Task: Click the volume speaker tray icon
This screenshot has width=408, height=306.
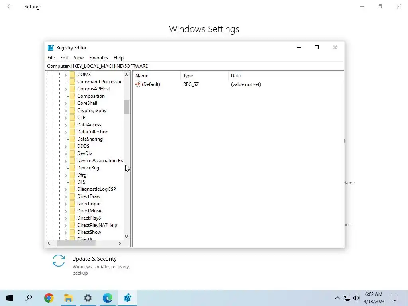Action: pos(356,298)
